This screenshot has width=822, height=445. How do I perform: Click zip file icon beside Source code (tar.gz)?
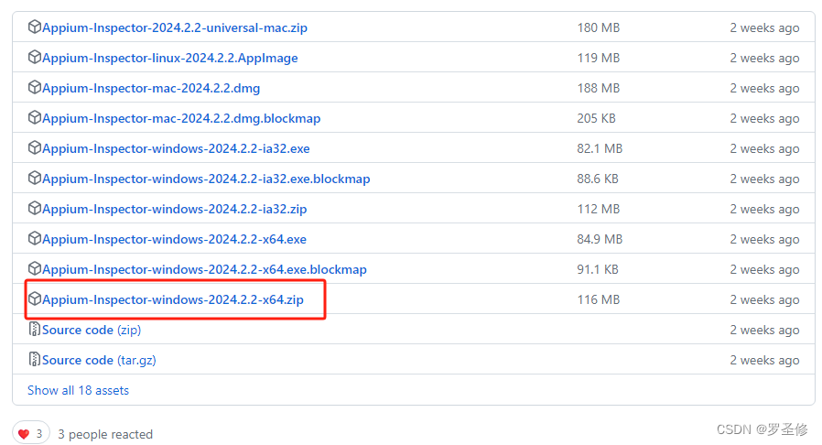tap(35, 360)
